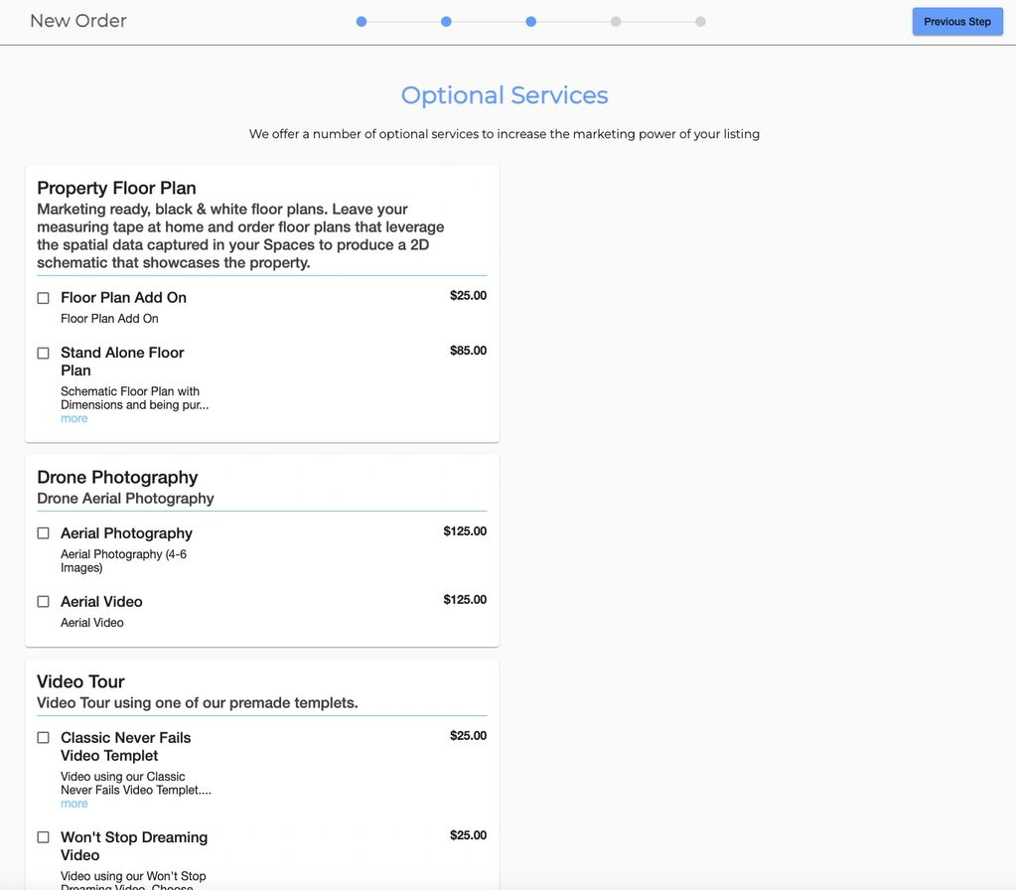1016x890 pixels.
Task: Jump to the second progress step dot
Action: [446, 22]
